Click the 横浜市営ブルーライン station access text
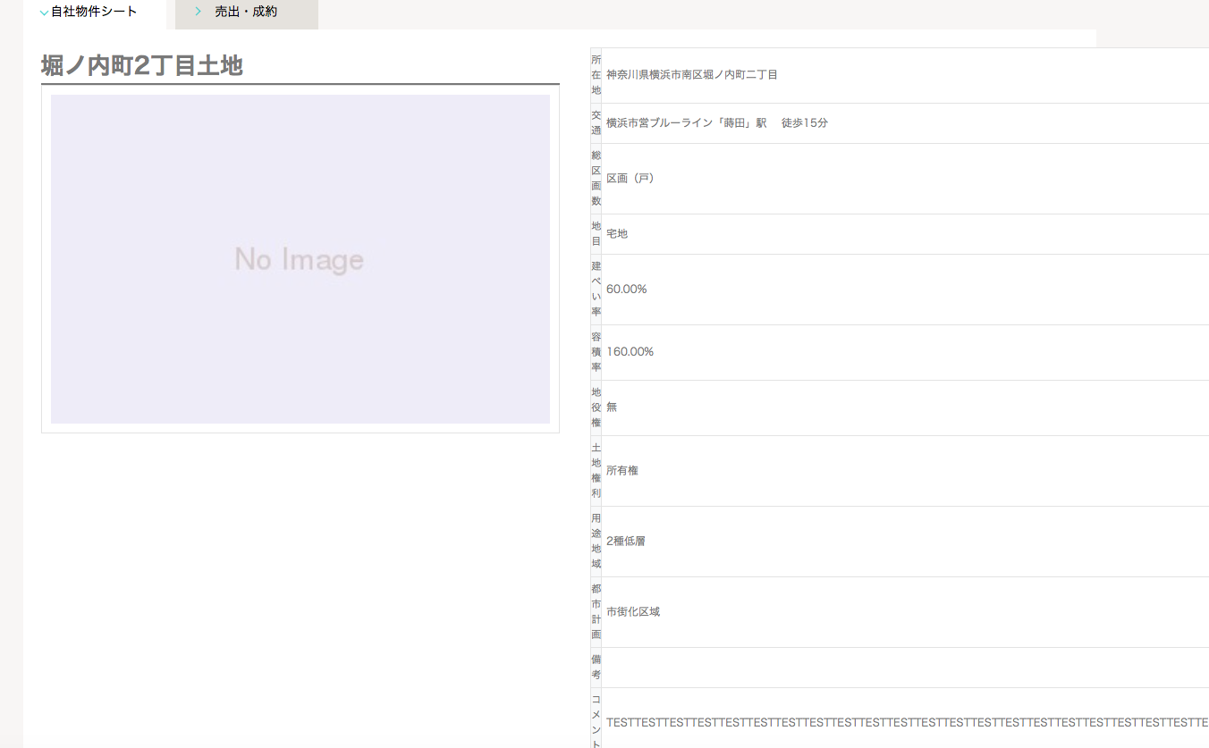 716,123
